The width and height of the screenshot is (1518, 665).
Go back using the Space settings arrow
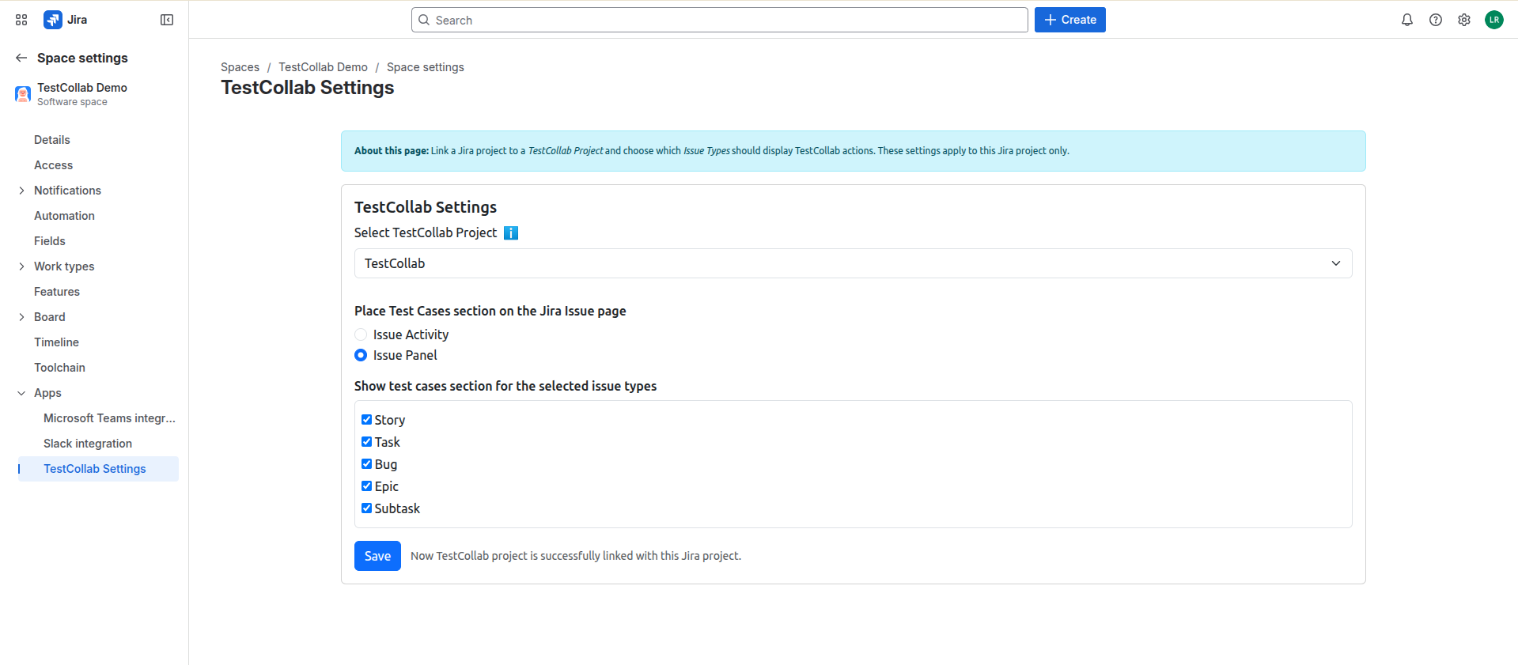21,58
